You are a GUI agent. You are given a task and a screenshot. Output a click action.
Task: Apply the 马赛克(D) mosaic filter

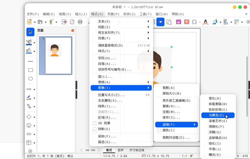(216, 115)
